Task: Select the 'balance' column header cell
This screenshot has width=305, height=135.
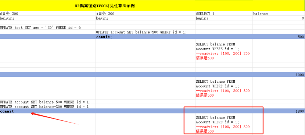Action: click(279, 14)
